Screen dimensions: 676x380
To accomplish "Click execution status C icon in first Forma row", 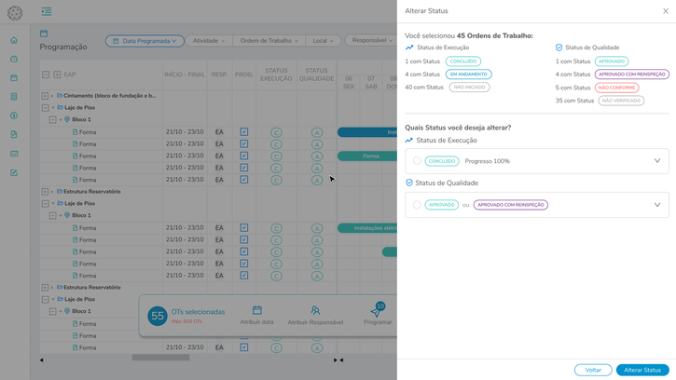I will [x=276, y=132].
